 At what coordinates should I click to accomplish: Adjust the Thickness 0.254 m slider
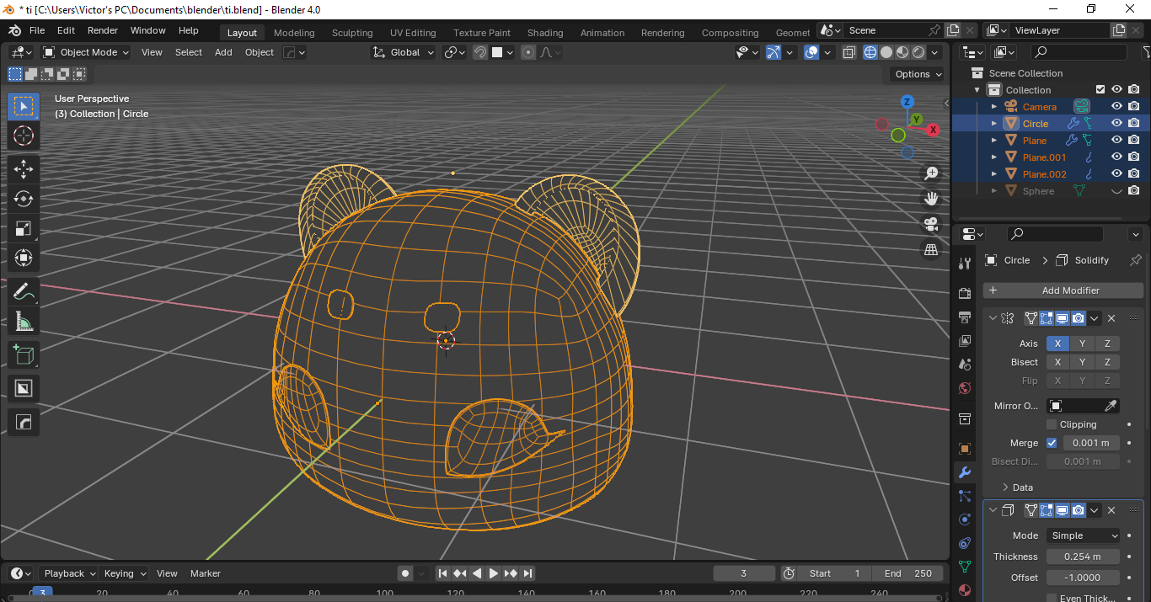(x=1083, y=557)
